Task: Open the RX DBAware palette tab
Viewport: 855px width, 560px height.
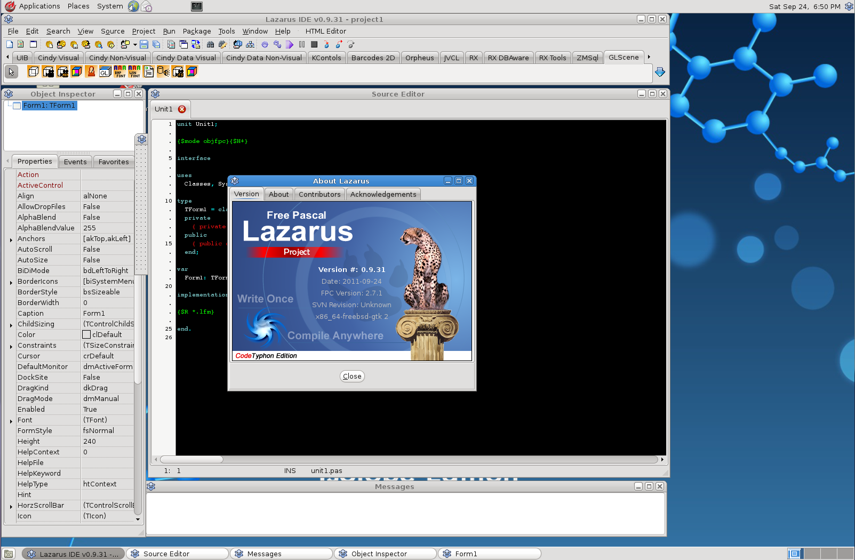Action: click(x=508, y=58)
